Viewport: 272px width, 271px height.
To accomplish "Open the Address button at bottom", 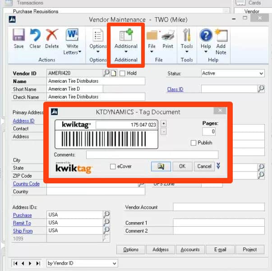I will [x=161, y=249].
